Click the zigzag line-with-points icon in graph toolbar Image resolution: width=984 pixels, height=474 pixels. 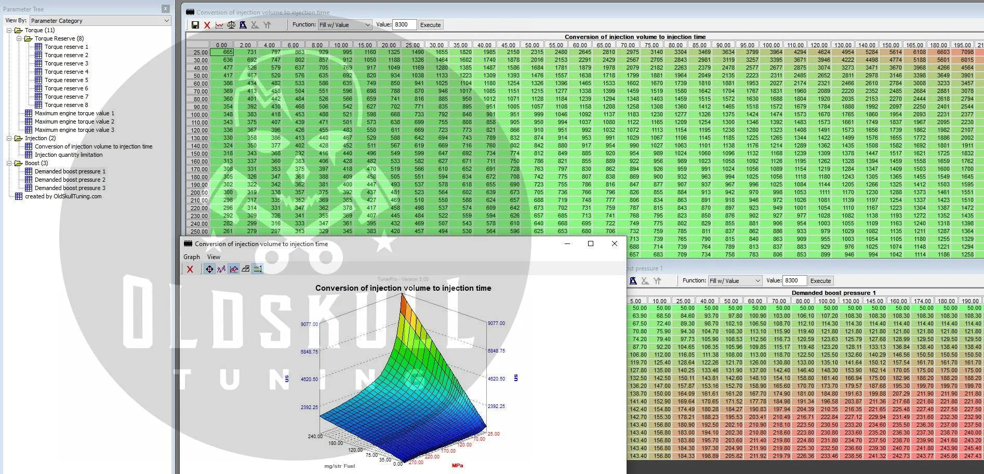[x=221, y=269]
